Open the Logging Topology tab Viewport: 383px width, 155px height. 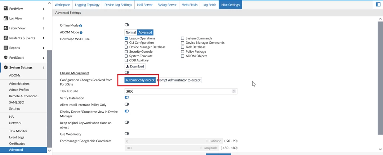[x=87, y=5]
